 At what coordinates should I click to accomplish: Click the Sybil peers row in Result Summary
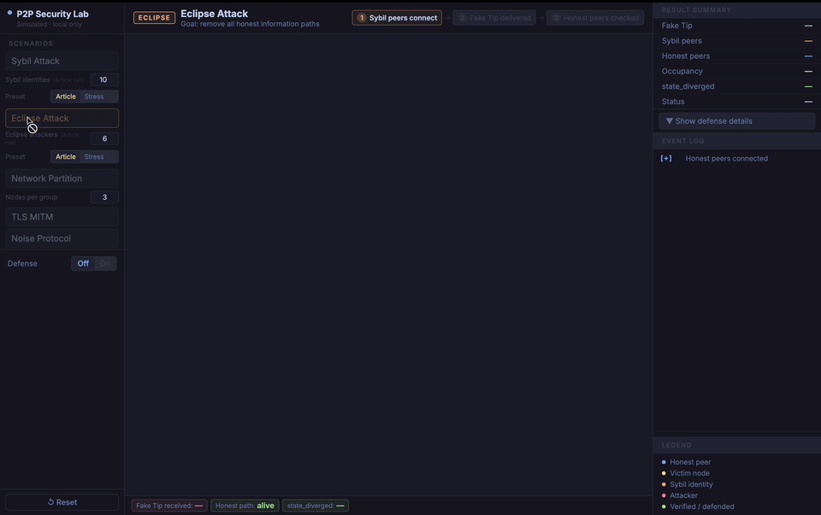click(x=736, y=41)
